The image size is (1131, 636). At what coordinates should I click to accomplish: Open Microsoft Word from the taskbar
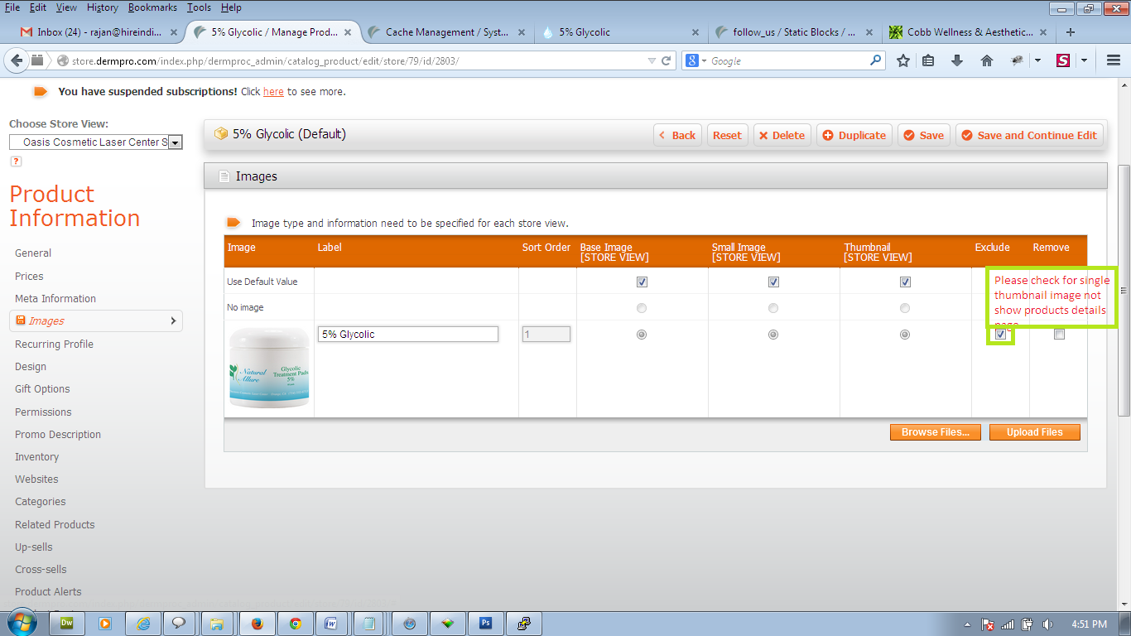pyautogui.click(x=332, y=624)
